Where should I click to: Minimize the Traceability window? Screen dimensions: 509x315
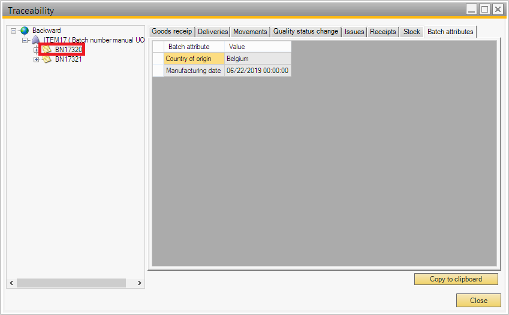pos(471,10)
